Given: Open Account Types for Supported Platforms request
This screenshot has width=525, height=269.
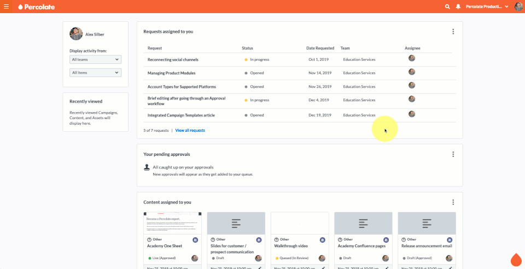Looking at the screenshot, I should click(x=182, y=86).
